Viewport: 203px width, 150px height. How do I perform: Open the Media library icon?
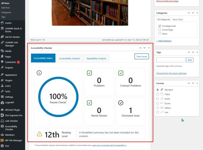click(x=2, y=51)
